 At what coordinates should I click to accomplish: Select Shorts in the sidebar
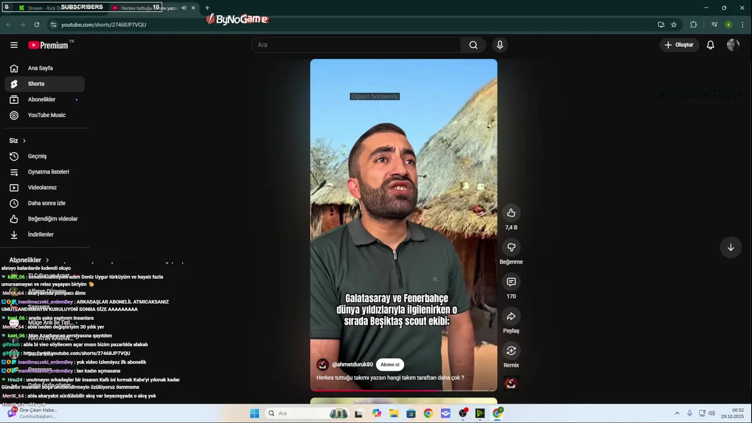click(45, 84)
